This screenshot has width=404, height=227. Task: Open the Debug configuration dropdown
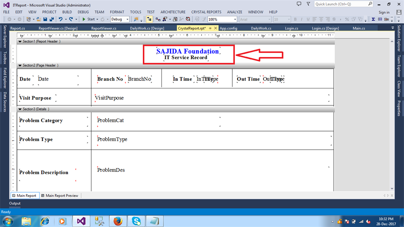click(127, 19)
